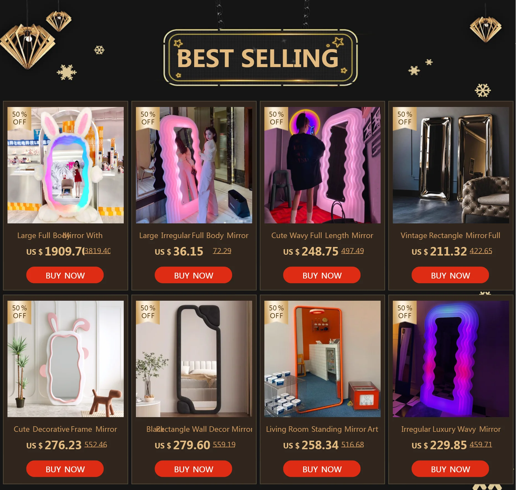Select the Cute Wavy Full Length Mirror image
Image resolution: width=516 pixels, height=490 pixels.
coord(322,165)
